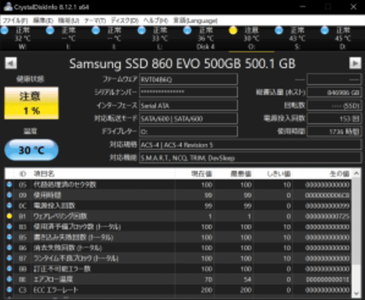The width and height of the screenshot is (365, 300).
Task: Click the blue status icon of row C3
Action: (9, 290)
